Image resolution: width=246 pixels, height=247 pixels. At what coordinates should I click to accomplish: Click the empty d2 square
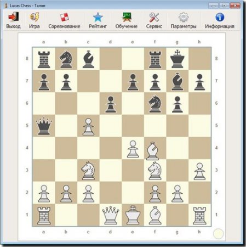coord(111,193)
